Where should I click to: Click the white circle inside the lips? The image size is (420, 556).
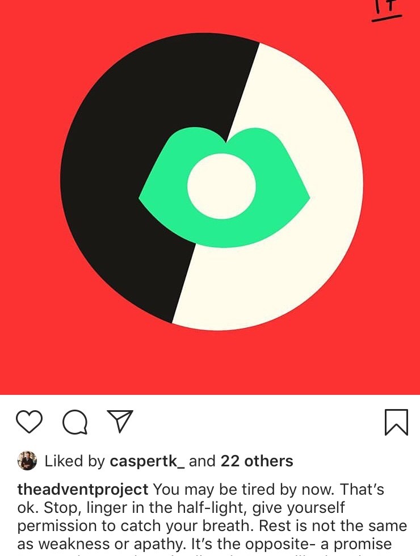221,186
